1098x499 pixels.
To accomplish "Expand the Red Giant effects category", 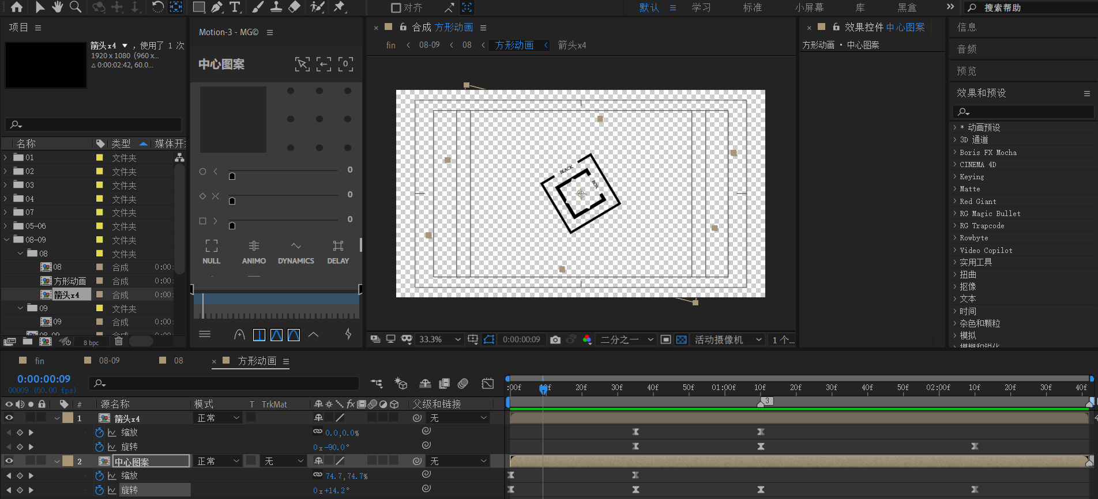I will coord(955,201).
